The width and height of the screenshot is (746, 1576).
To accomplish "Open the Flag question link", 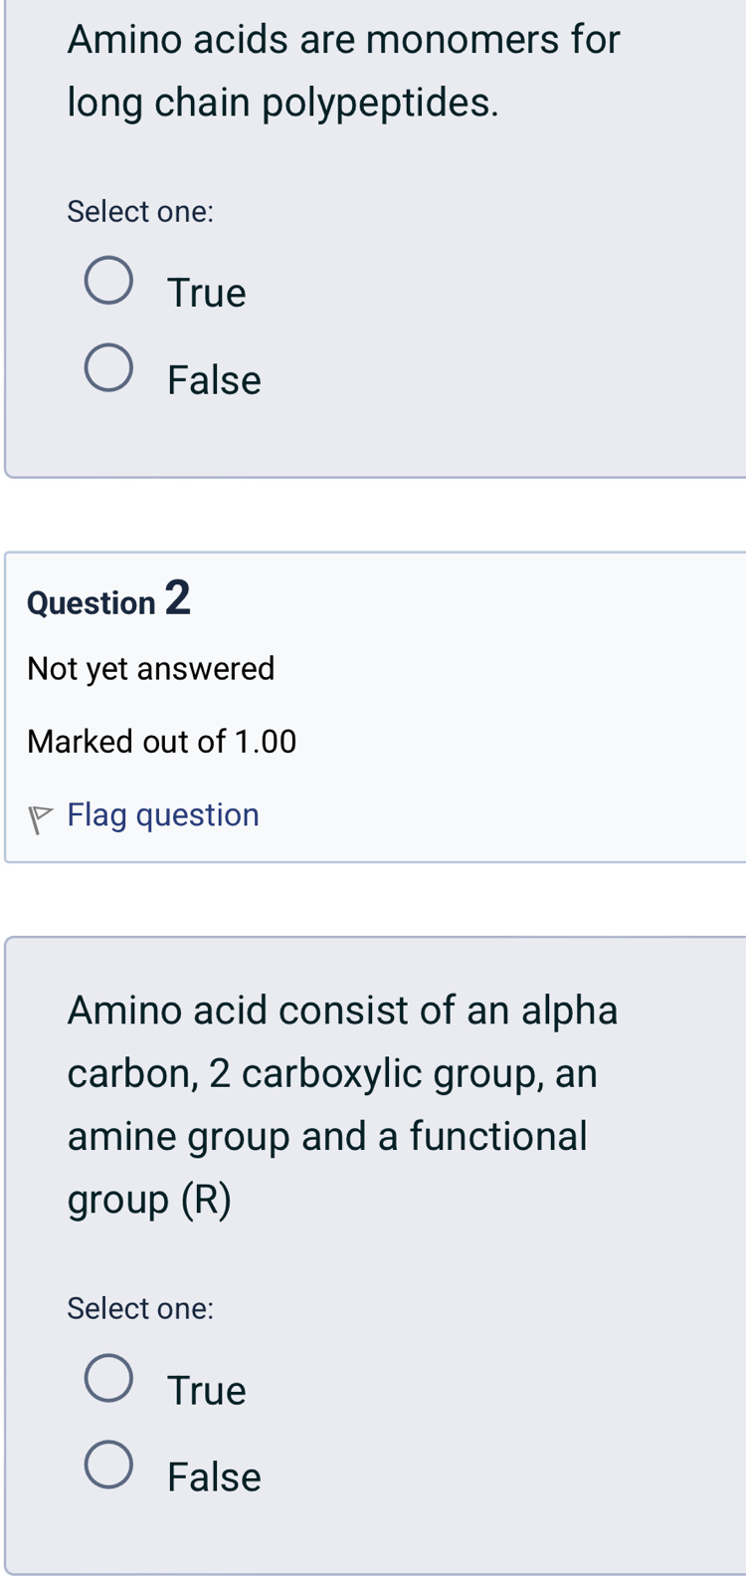I will (163, 815).
